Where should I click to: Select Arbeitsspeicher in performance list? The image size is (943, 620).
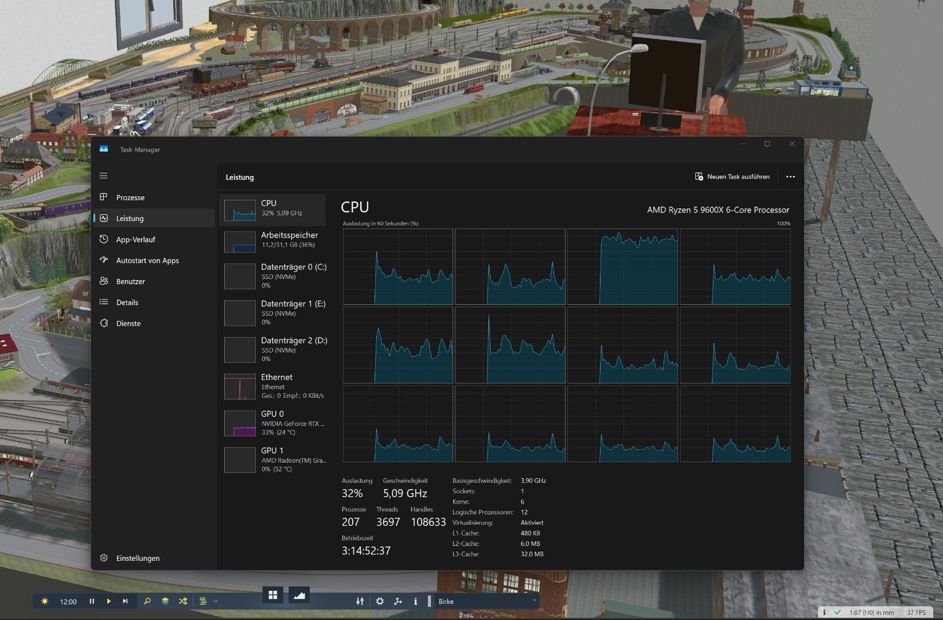272,241
